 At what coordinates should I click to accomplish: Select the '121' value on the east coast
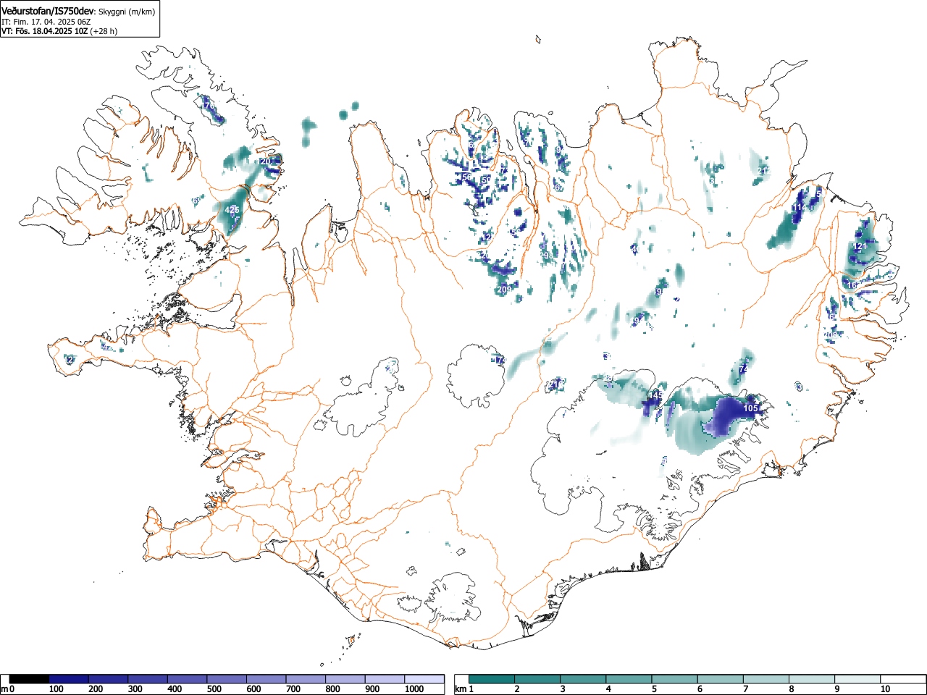[860, 247]
